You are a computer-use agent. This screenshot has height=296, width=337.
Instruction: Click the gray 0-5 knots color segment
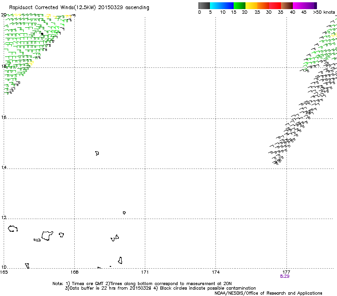click(x=204, y=5)
